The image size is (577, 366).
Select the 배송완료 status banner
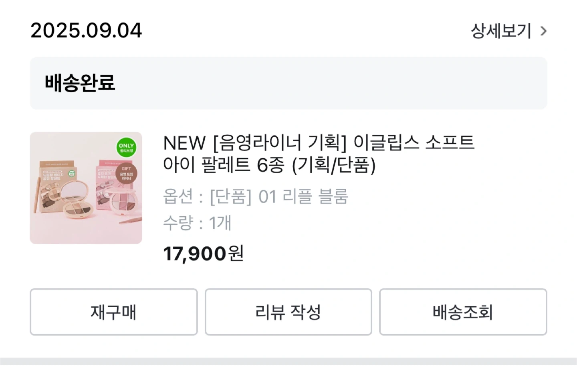point(288,83)
